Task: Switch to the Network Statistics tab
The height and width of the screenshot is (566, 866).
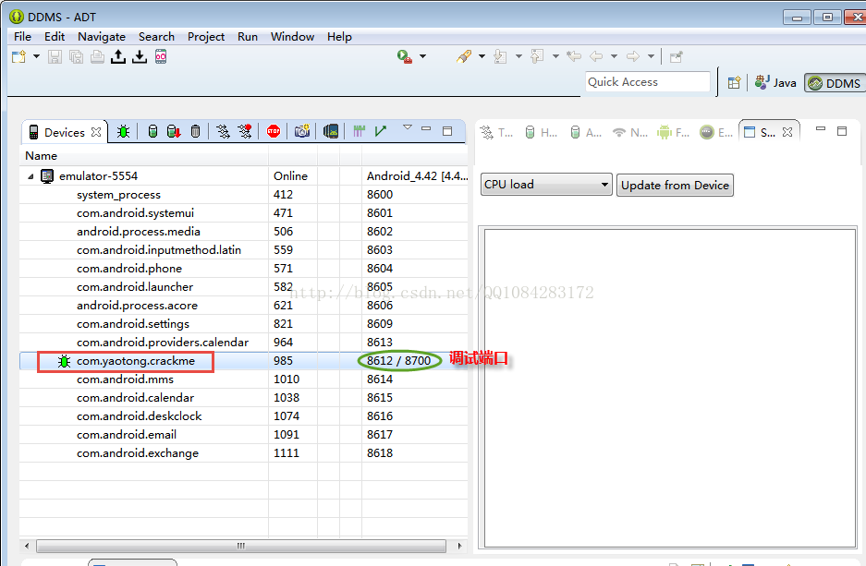Action: 630,132
